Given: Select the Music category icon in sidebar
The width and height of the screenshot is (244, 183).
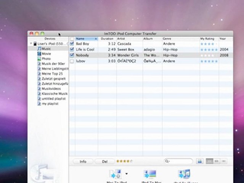Looking at the screenshot, I should (x=39, y=49).
